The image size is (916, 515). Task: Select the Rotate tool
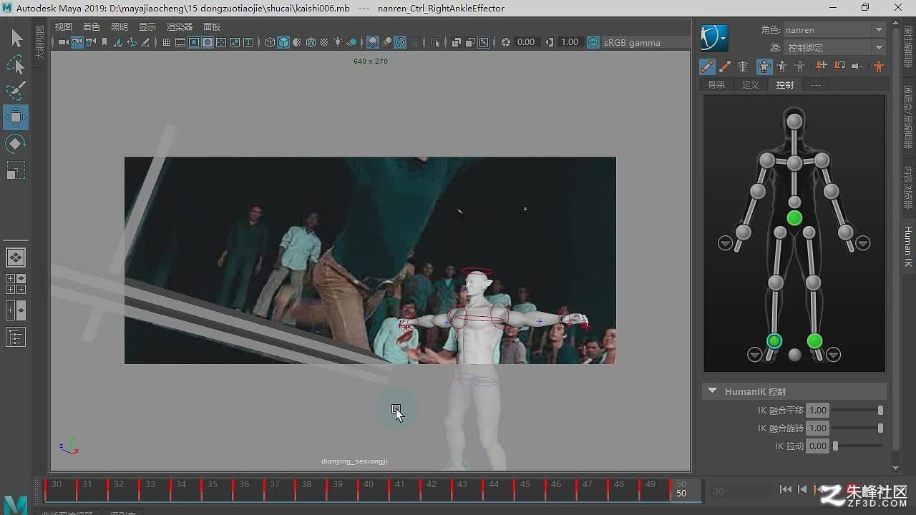click(16, 144)
